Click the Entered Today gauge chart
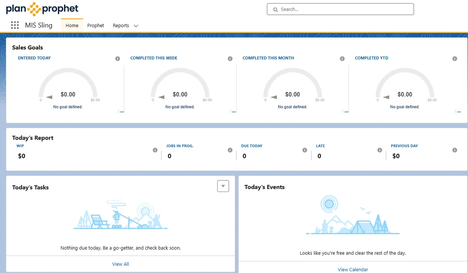 coord(68,84)
